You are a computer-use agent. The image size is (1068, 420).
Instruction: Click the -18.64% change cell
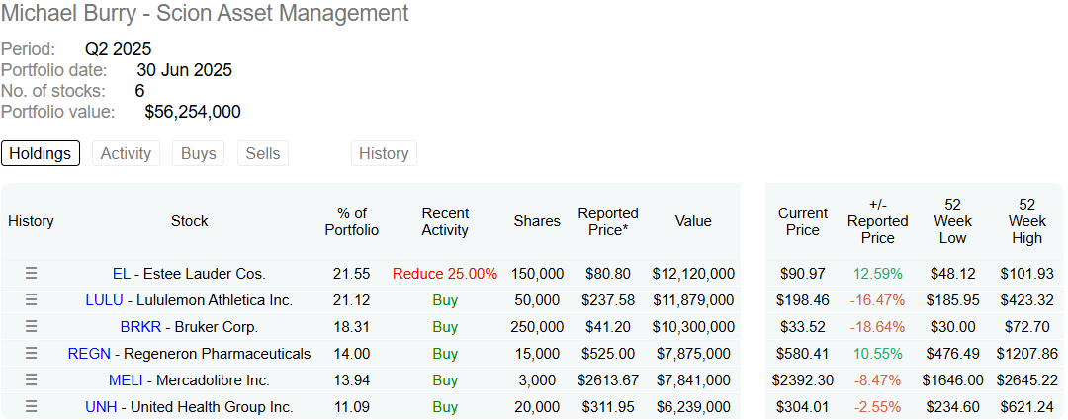pyautogui.click(x=878, y=327)
